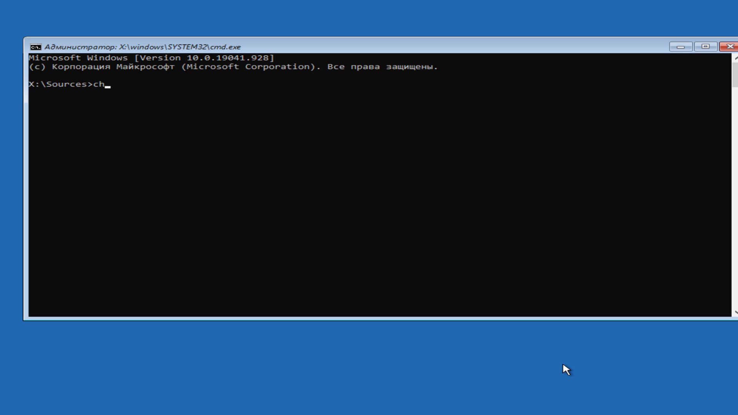Click the scrollbar down arrow
The width and height of the screenshot is (738, 415).
point(735,312)
